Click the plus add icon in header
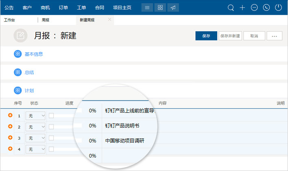Screen dimensions: 288x171 242,7
